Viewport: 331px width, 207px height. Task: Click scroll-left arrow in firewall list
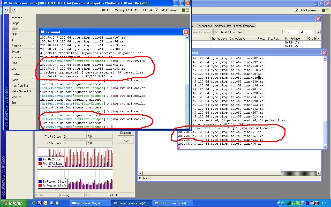tap(140, 173)
